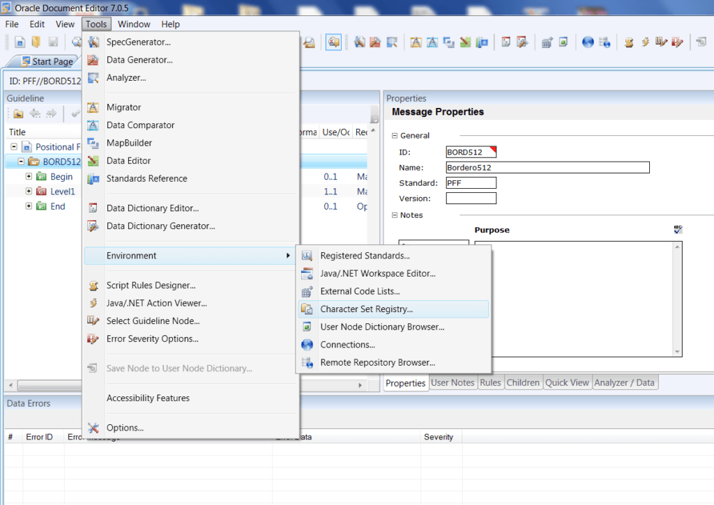Click the globe icon on the main toolbar
Viewport: 714px width, 505px height.
[588, 42]
